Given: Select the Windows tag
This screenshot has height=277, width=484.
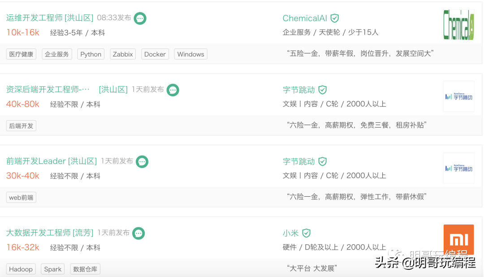Looking at the screenshot, I should (191, 54).
